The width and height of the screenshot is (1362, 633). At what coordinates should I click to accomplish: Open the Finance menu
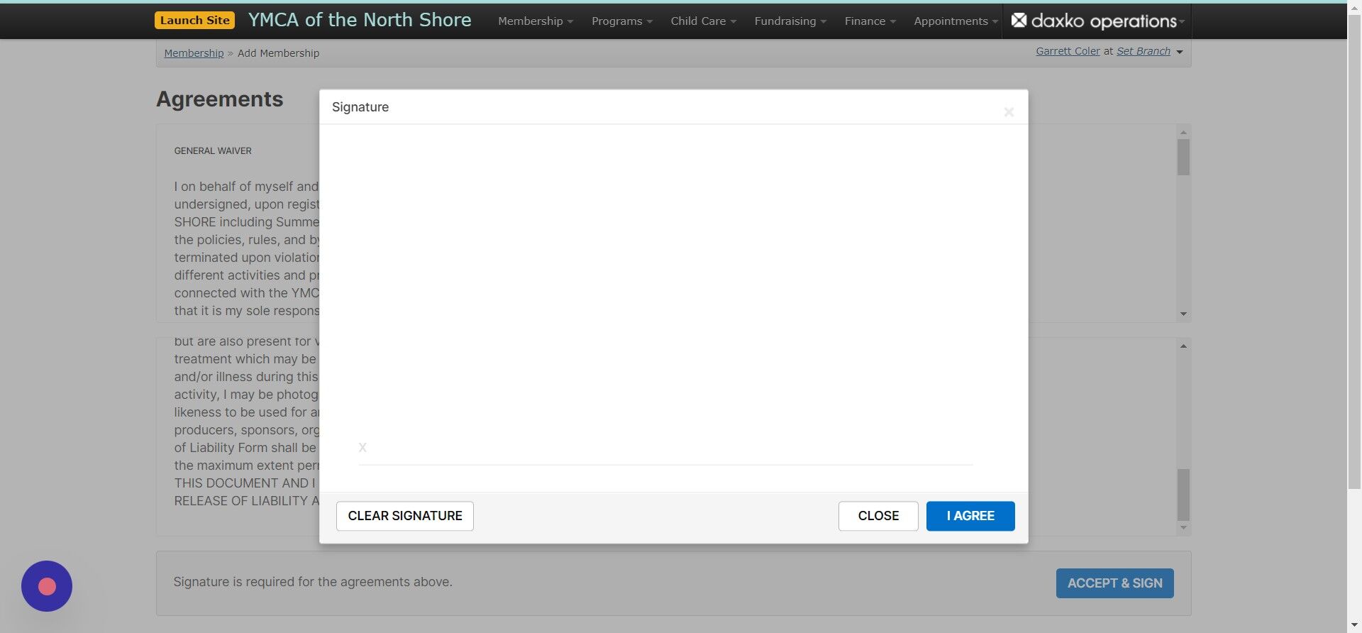pos(870,21)
